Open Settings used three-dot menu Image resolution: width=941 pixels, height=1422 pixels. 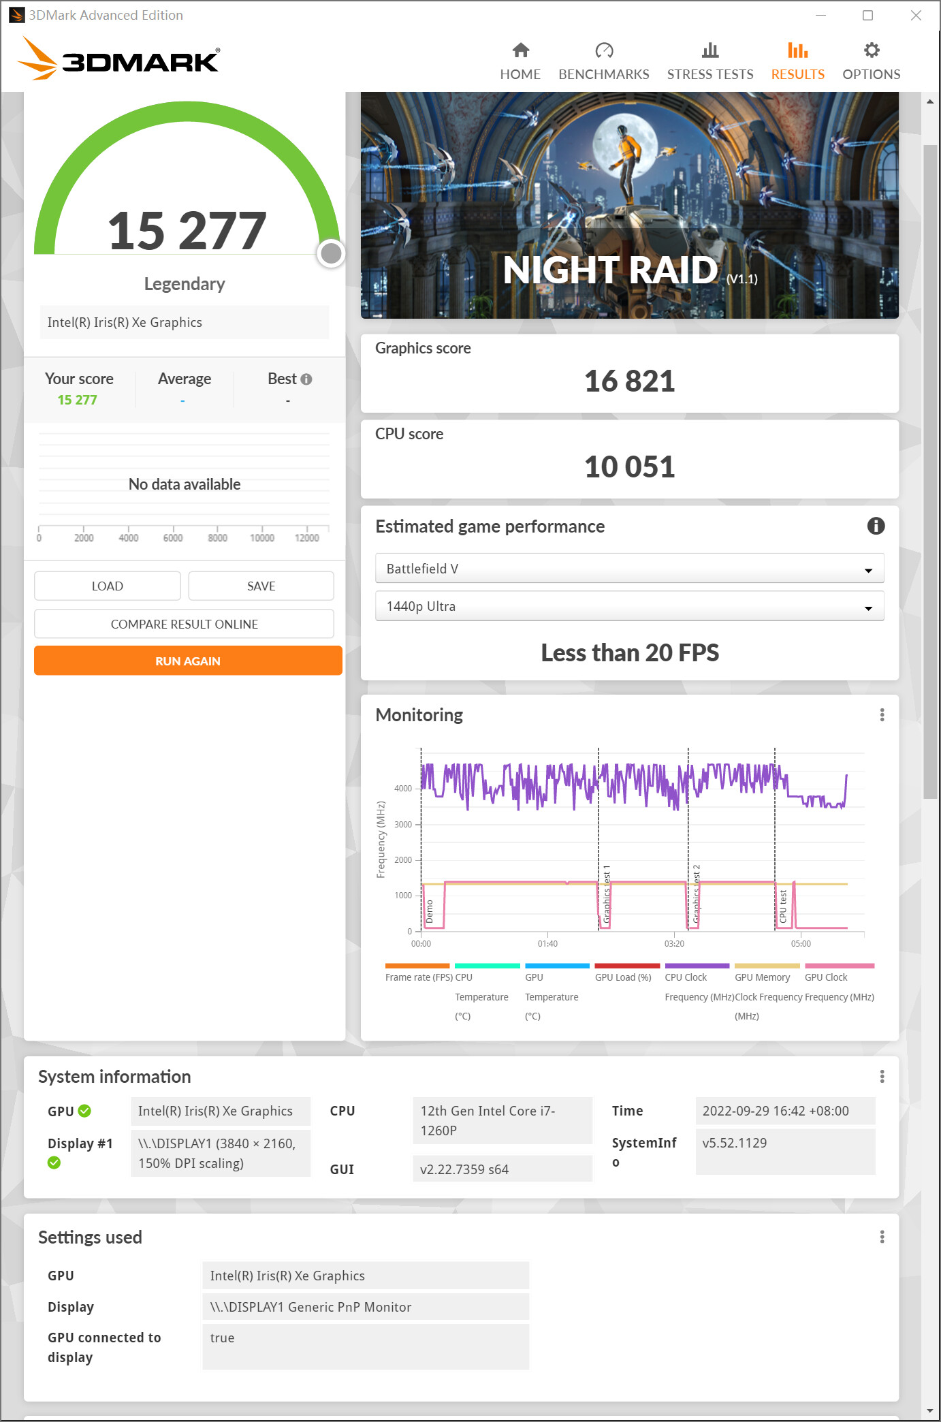[882, 1237]
